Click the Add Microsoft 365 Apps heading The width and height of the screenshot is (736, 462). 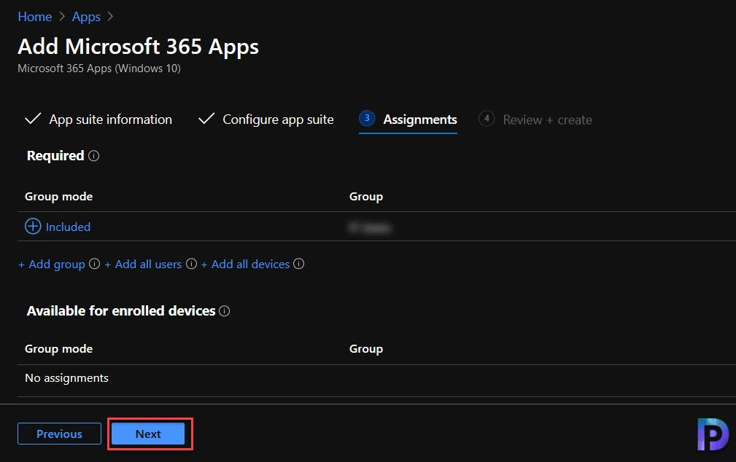(x=139, y=47)
